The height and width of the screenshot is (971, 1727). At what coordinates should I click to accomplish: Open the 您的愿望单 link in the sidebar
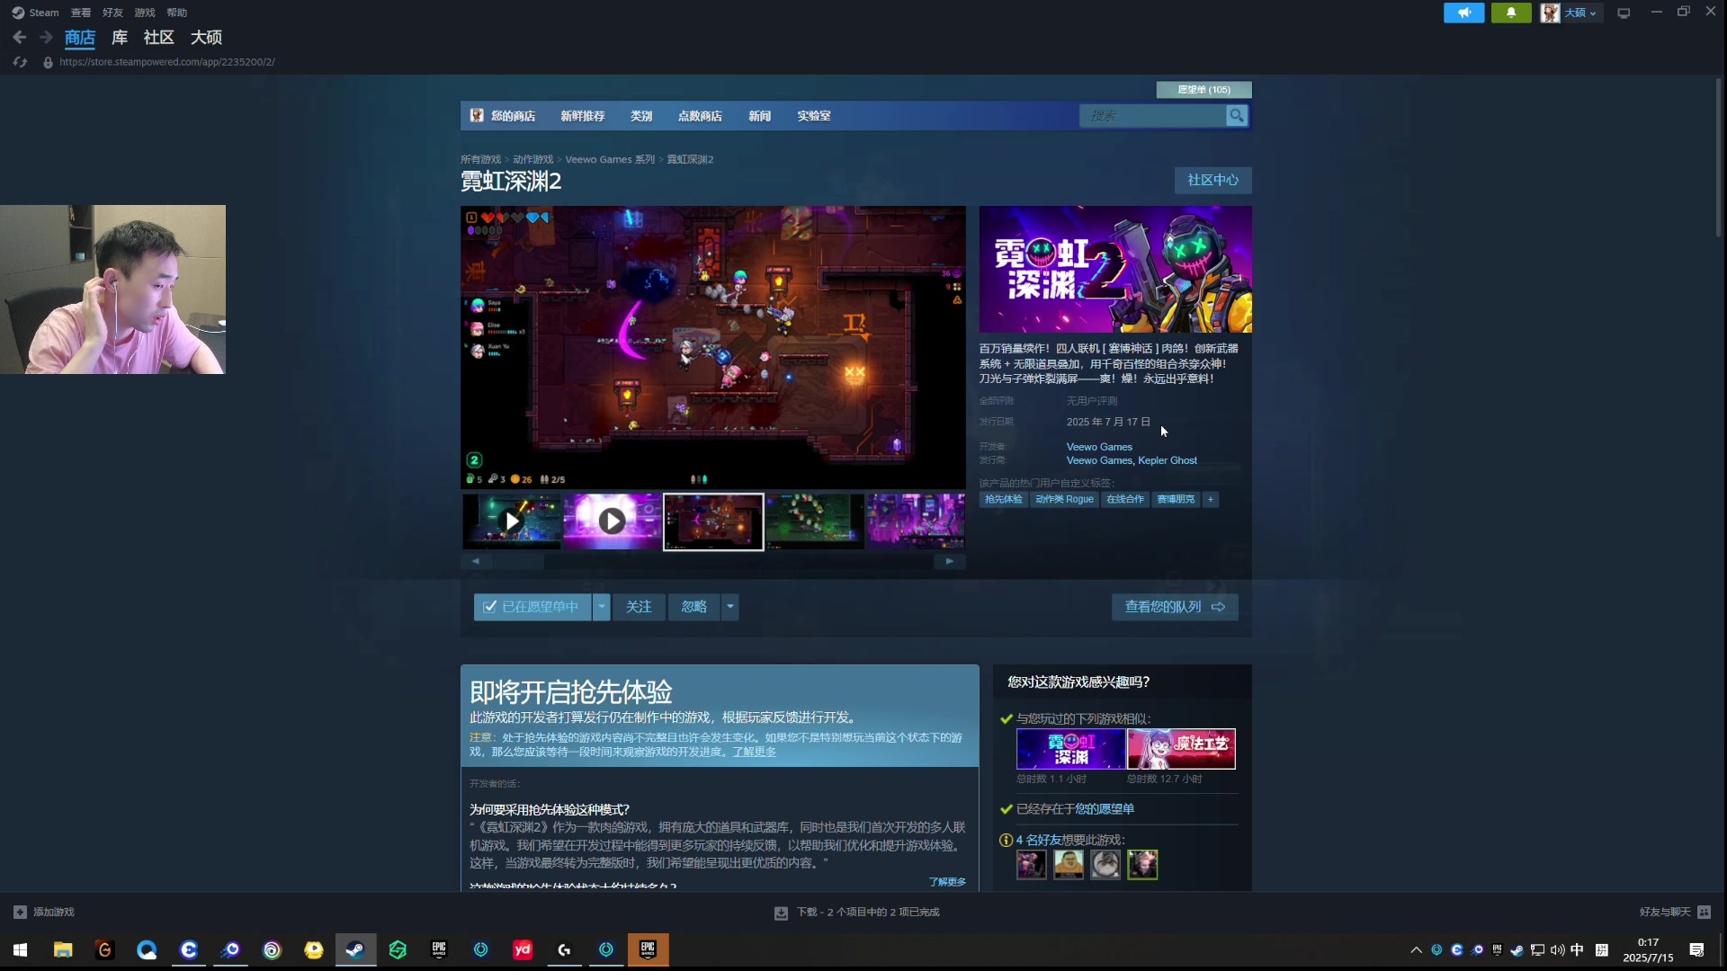(1105, 809)
